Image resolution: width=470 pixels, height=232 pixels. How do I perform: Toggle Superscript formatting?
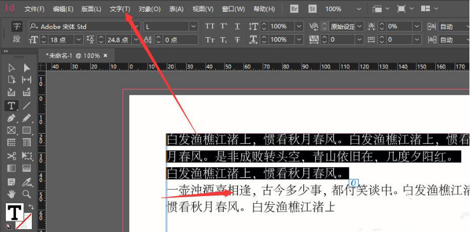tap(224, 26)
